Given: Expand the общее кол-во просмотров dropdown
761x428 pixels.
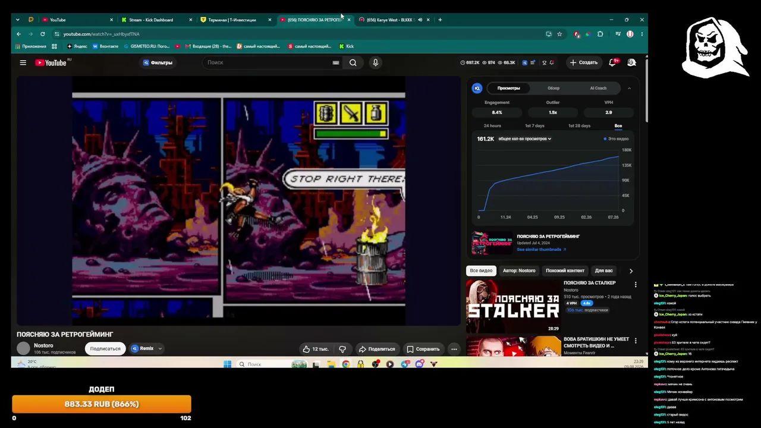Looking at the screenshot, I should coord(524,139).
